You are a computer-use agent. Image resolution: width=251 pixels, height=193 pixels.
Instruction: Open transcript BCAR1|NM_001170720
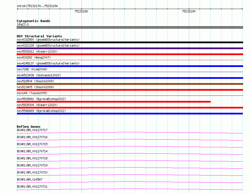point(32,172)
